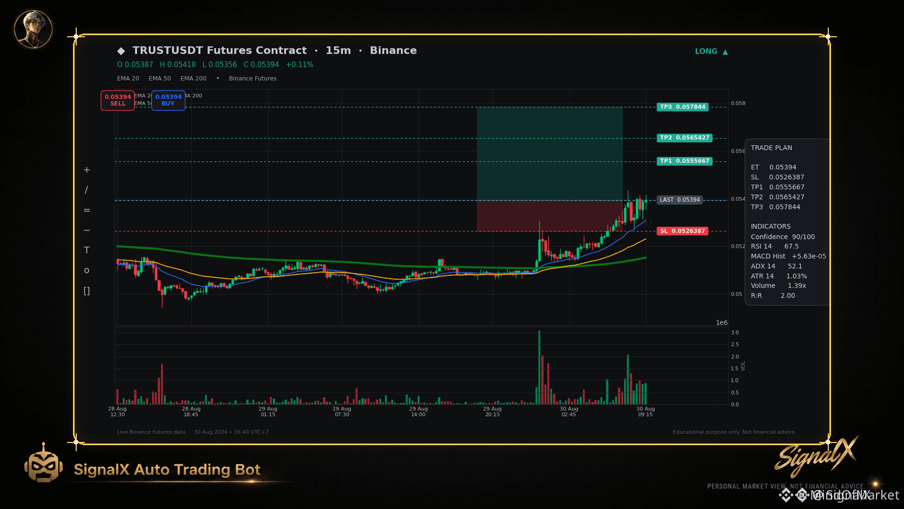904x509 pixels.
Task: Click the TP1 row in the Trade Plan panel
Action: click(777, 187)
